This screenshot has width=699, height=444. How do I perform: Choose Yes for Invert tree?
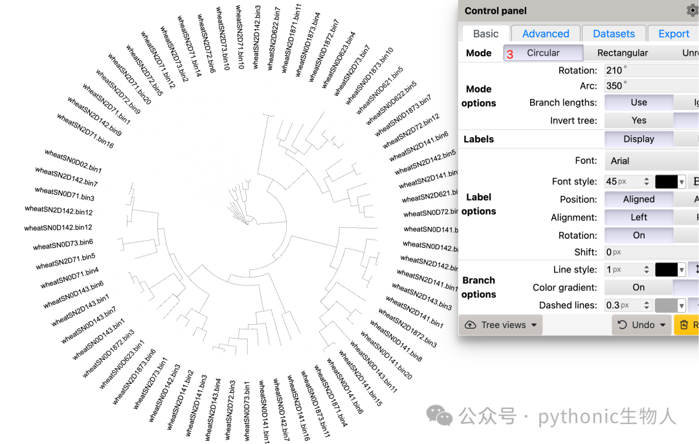tap(638, 120)
